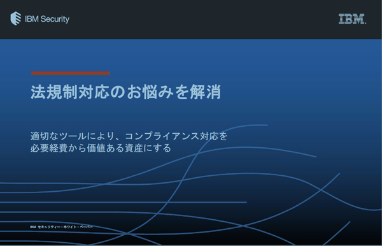Click the IBM striped logo at top right
Viewport: 382px width, 246px height.
[352, 19]
